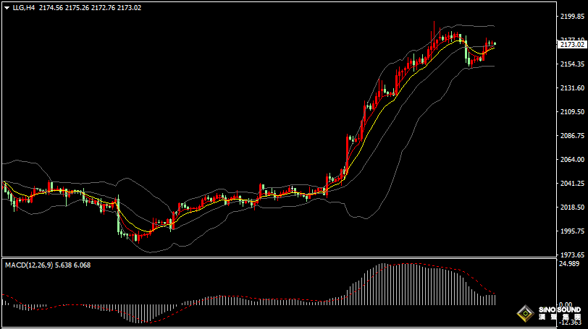Click the 0.00 MACD zero level label

tap(572, 304)
